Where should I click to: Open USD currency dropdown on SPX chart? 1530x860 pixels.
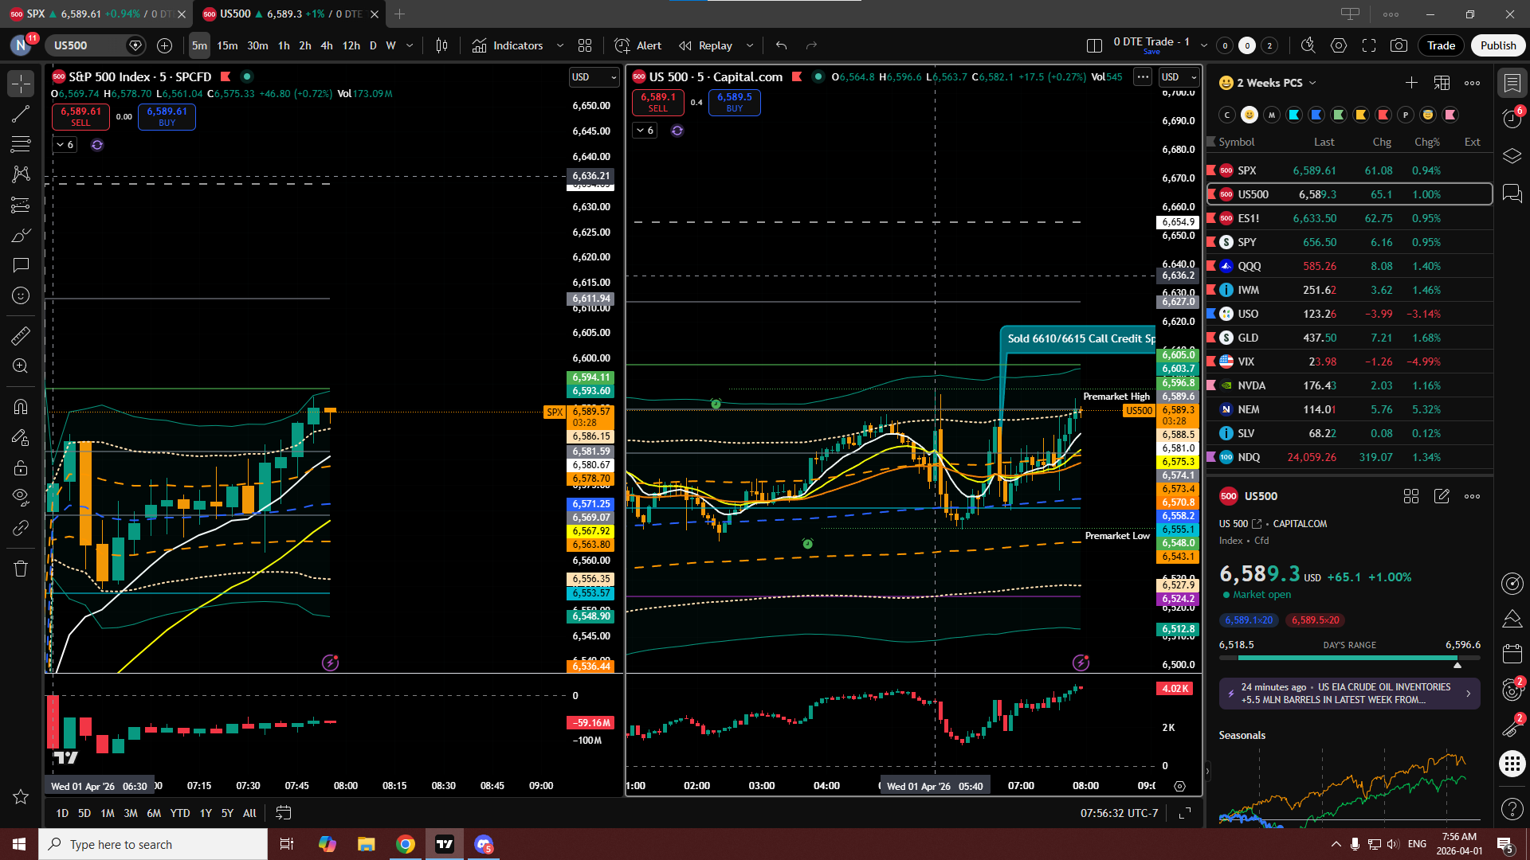pos(594,76)
